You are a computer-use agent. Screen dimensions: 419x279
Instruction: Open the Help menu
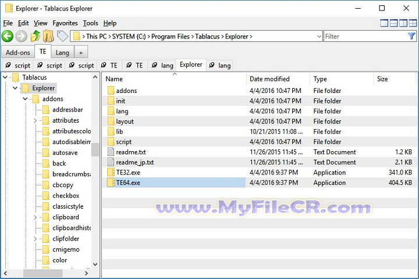[x=110, y=23]
